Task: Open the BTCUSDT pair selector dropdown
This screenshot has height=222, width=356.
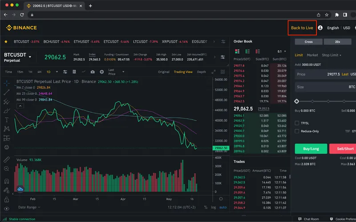Action: [x=30, y=57]
